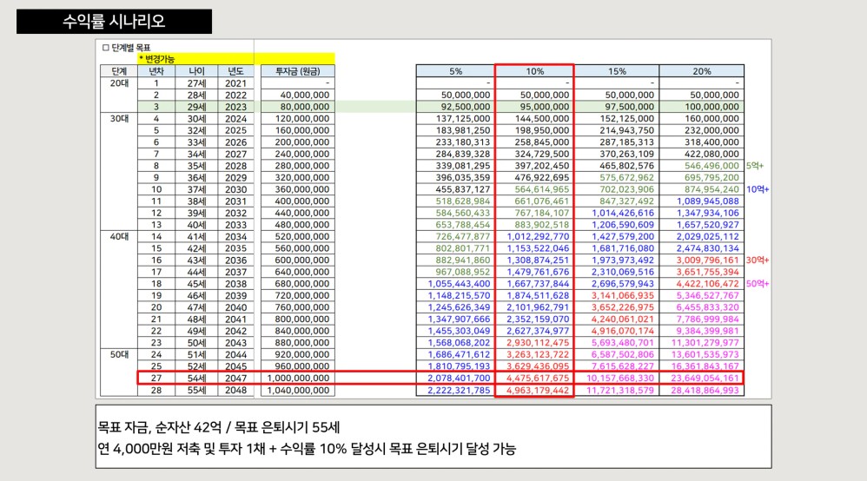Click the value 232,000,000
This screenshot has width=867, height=481.
click(x=711, y=130)
